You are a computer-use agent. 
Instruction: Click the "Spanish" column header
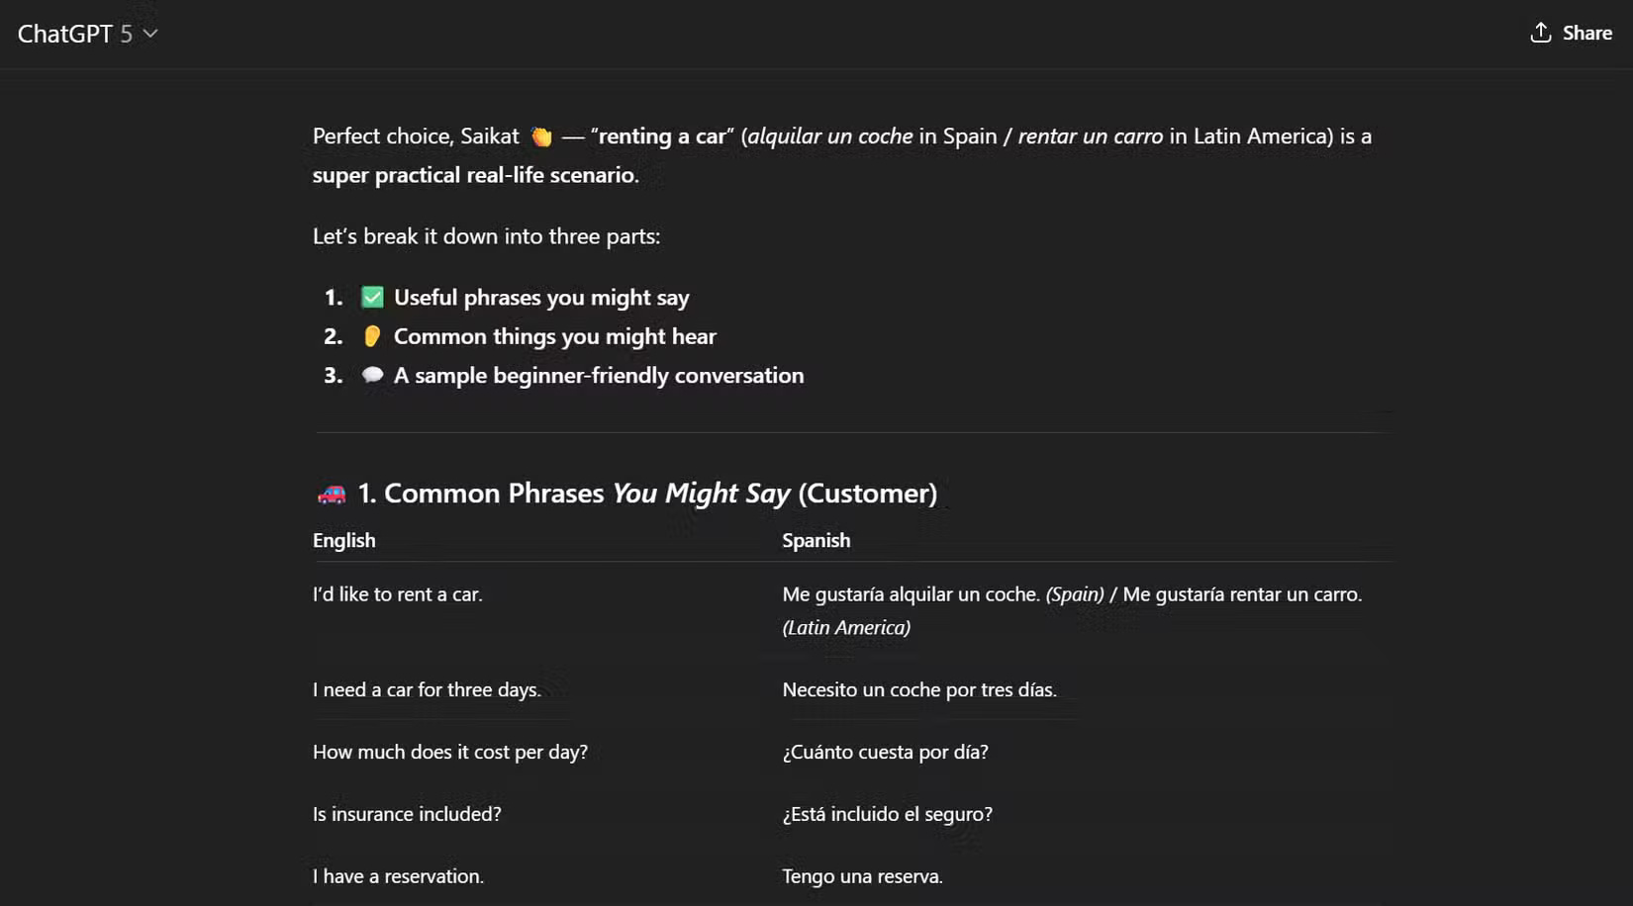pos(816,540)
